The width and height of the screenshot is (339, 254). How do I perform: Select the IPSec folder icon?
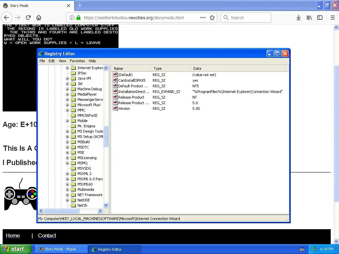pos(73,73)
